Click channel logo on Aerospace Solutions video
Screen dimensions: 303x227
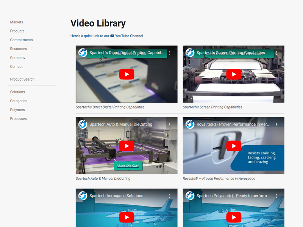tap(83, 196)
